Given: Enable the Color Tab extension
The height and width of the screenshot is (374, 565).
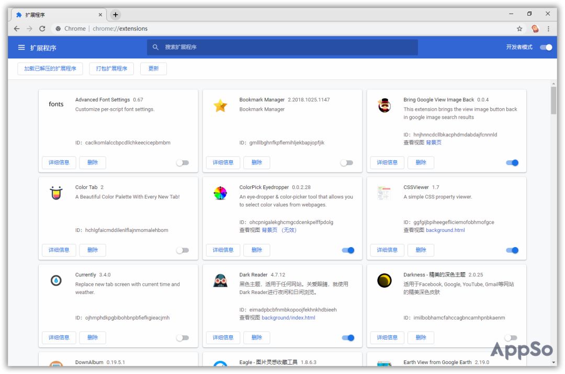Looking at the screenshot, I should (183, 250).
